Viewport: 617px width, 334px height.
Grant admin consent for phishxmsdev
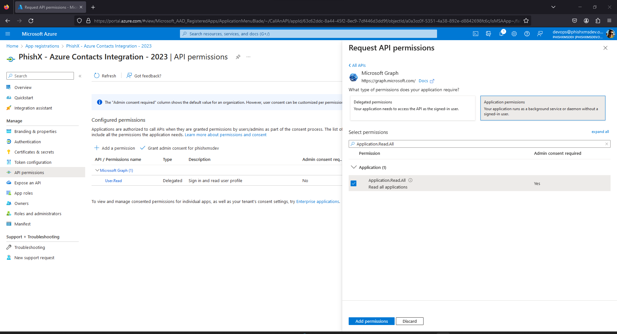point(180,148)
